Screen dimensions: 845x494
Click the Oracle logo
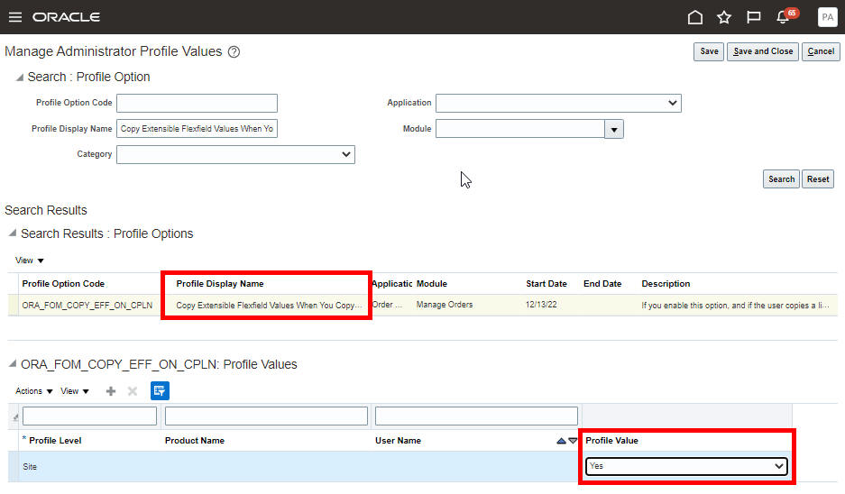[x=66, y=17]
